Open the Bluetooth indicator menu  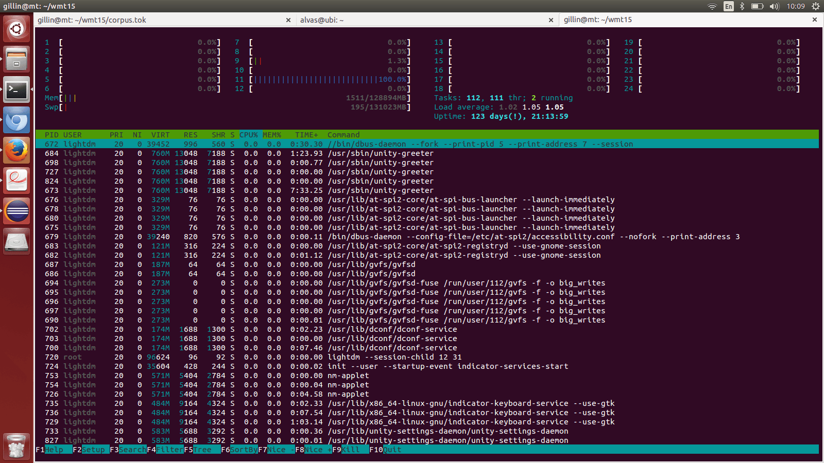pyautogui.click(x=742, y=6)
